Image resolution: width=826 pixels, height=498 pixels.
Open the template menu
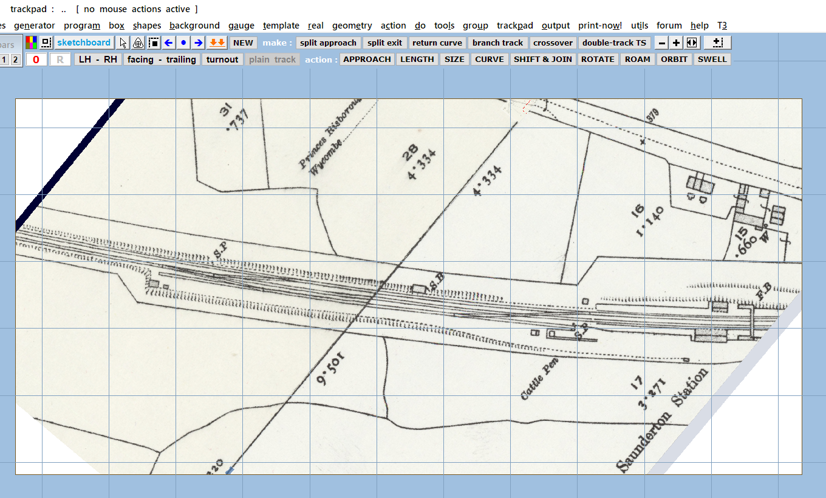pos(281,26)
